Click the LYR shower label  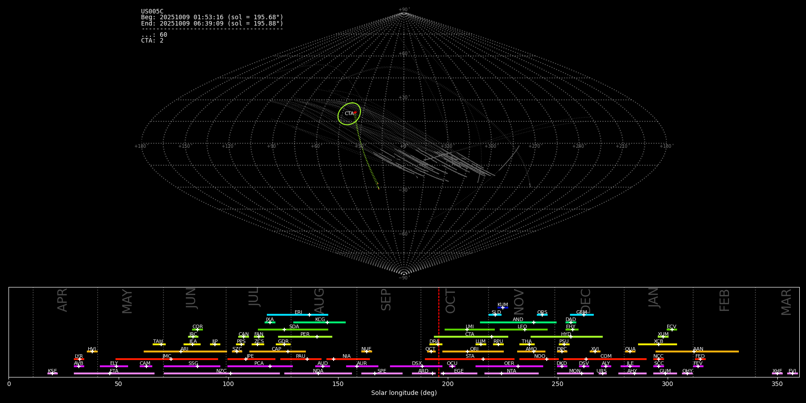79,356
